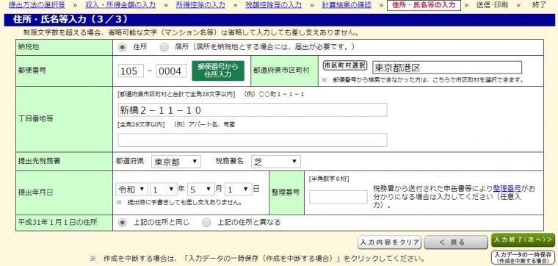The height and width of the screenshot is (266, 558).
Task: Click the green 郵便番号から住所入力 button
Action: click(x=218, y=71)
